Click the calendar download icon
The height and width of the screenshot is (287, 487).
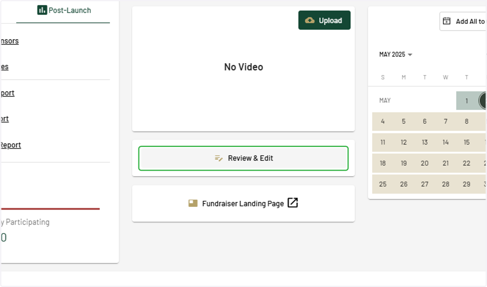[x=446, y=21]
